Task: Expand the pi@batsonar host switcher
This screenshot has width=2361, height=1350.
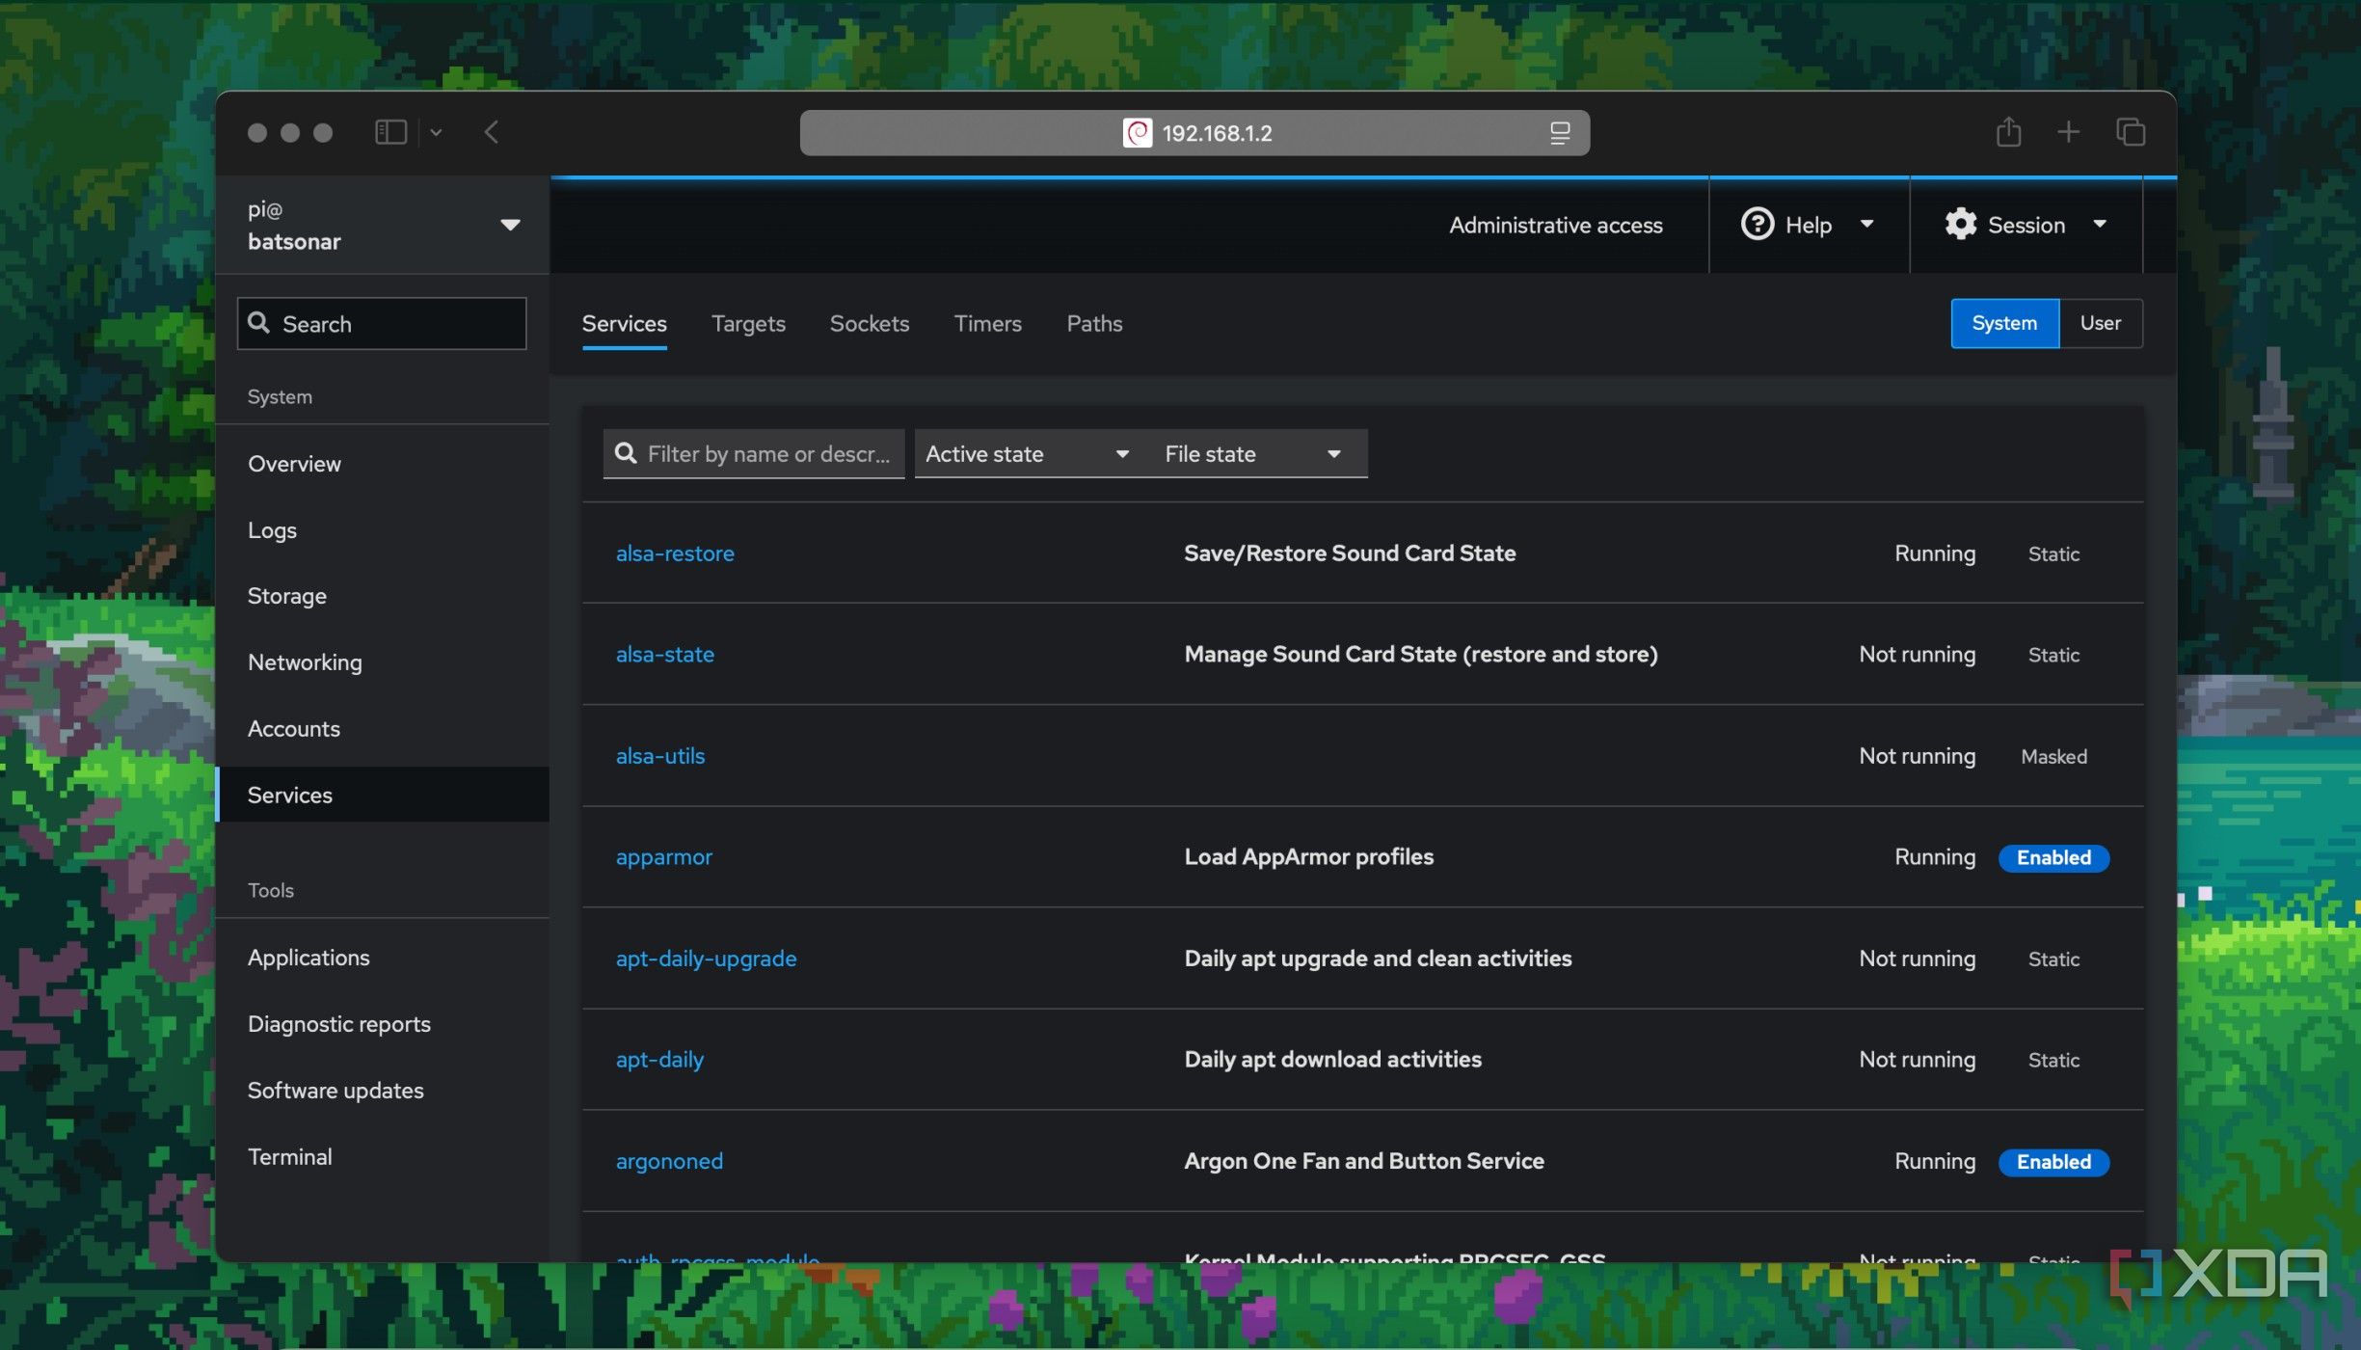Action: tap(382, 225)
